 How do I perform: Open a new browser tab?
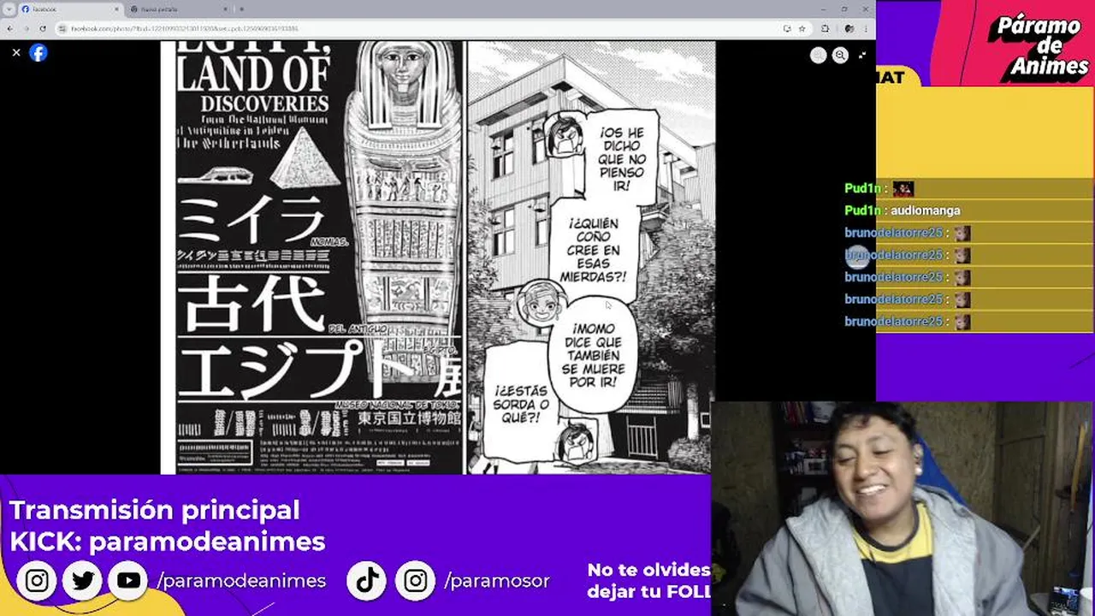242,9
